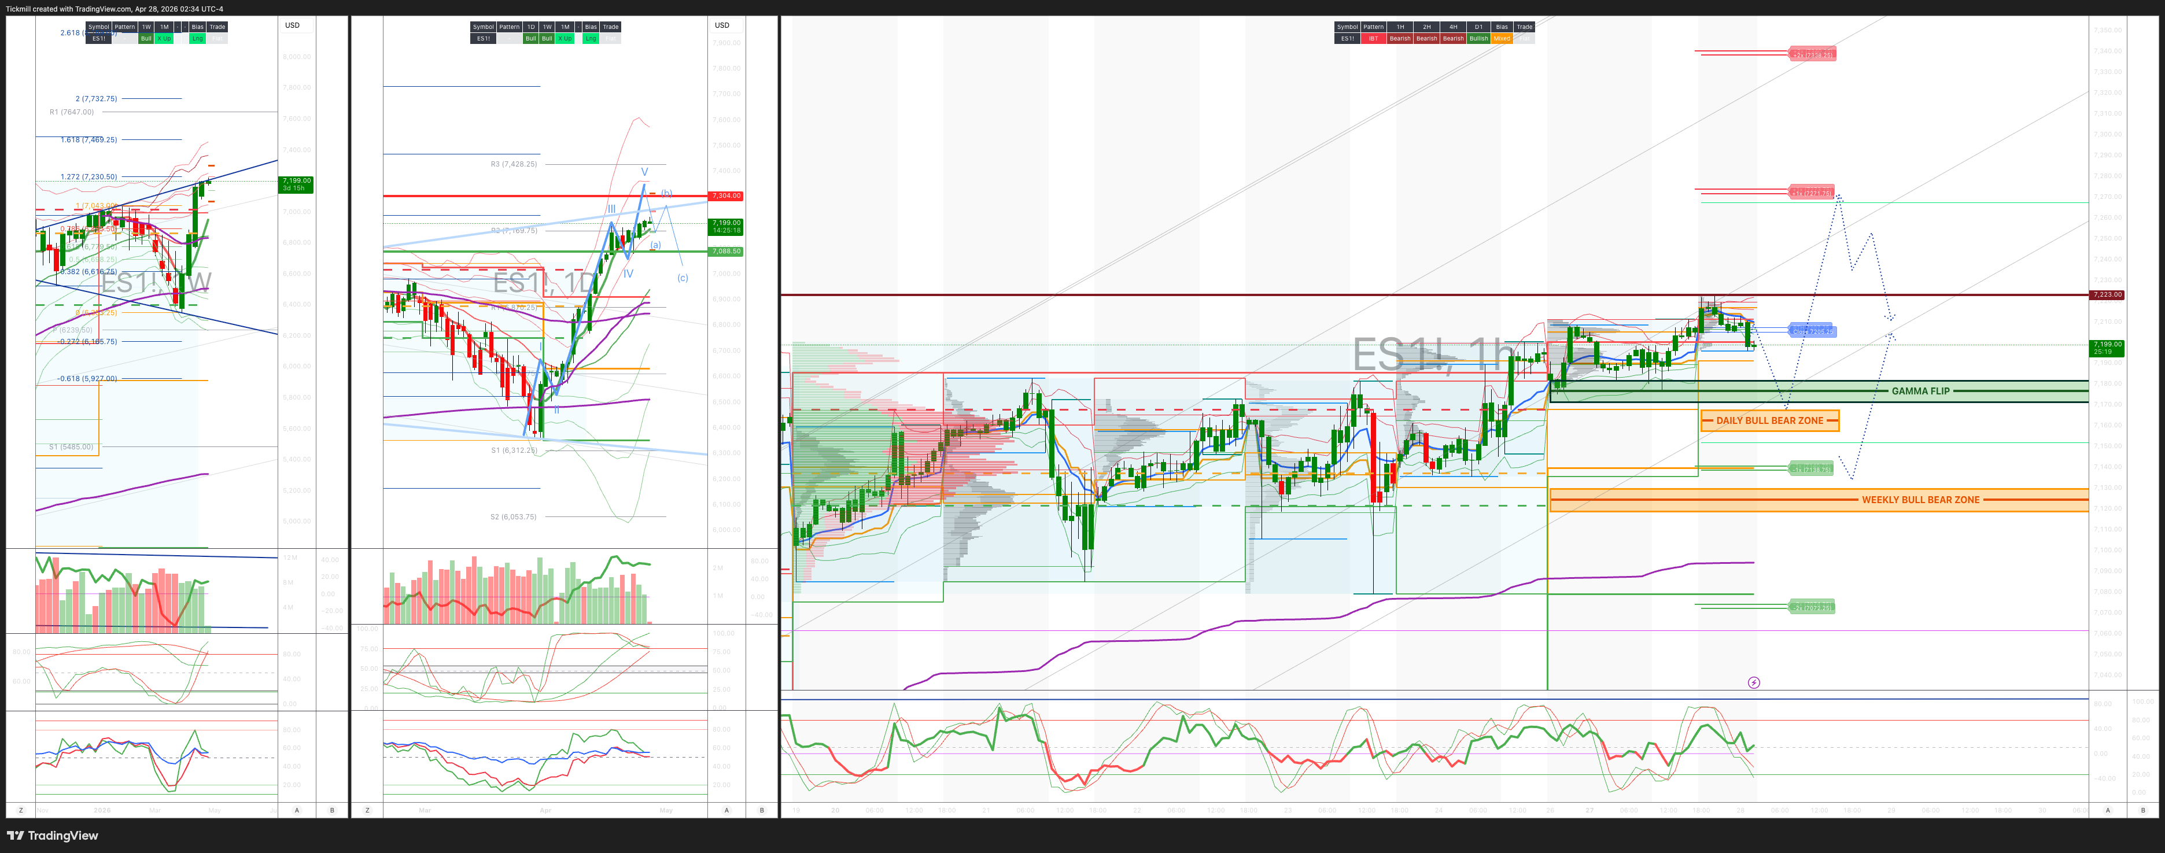Click the Z button on the daily chart

(x=367, y=810)
